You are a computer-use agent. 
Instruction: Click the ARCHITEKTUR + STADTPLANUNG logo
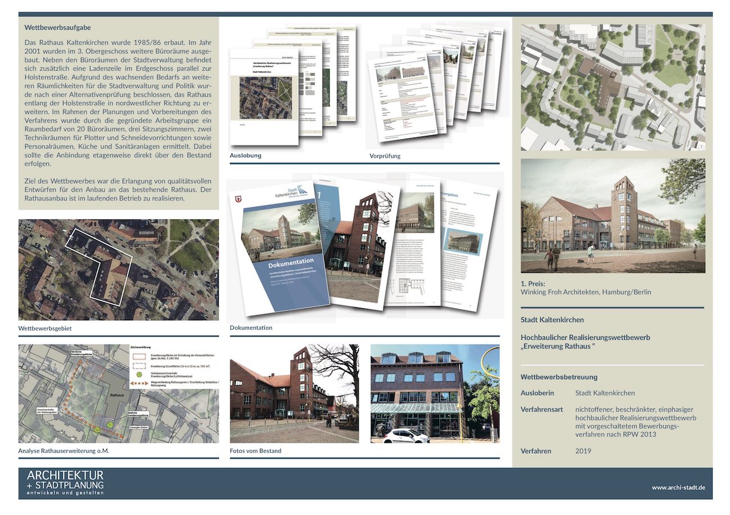tap(65, 484)
